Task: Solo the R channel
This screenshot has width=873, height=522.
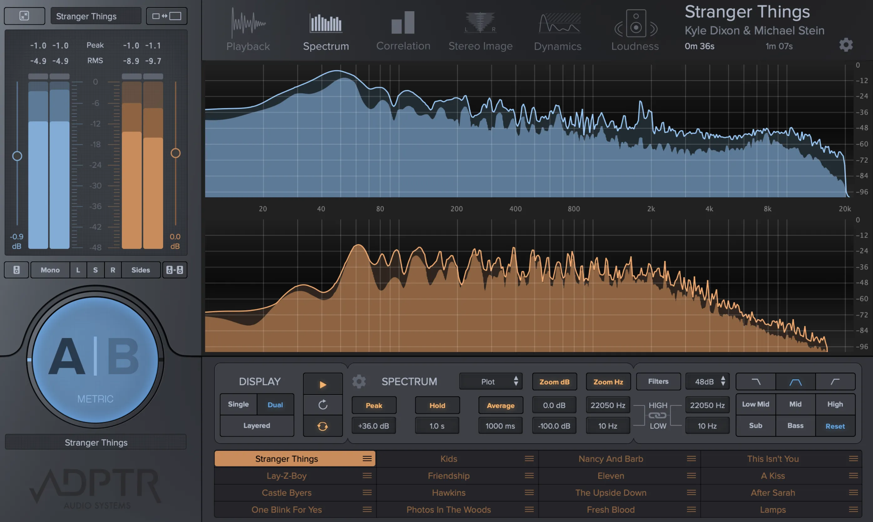Action: (113, 270)
